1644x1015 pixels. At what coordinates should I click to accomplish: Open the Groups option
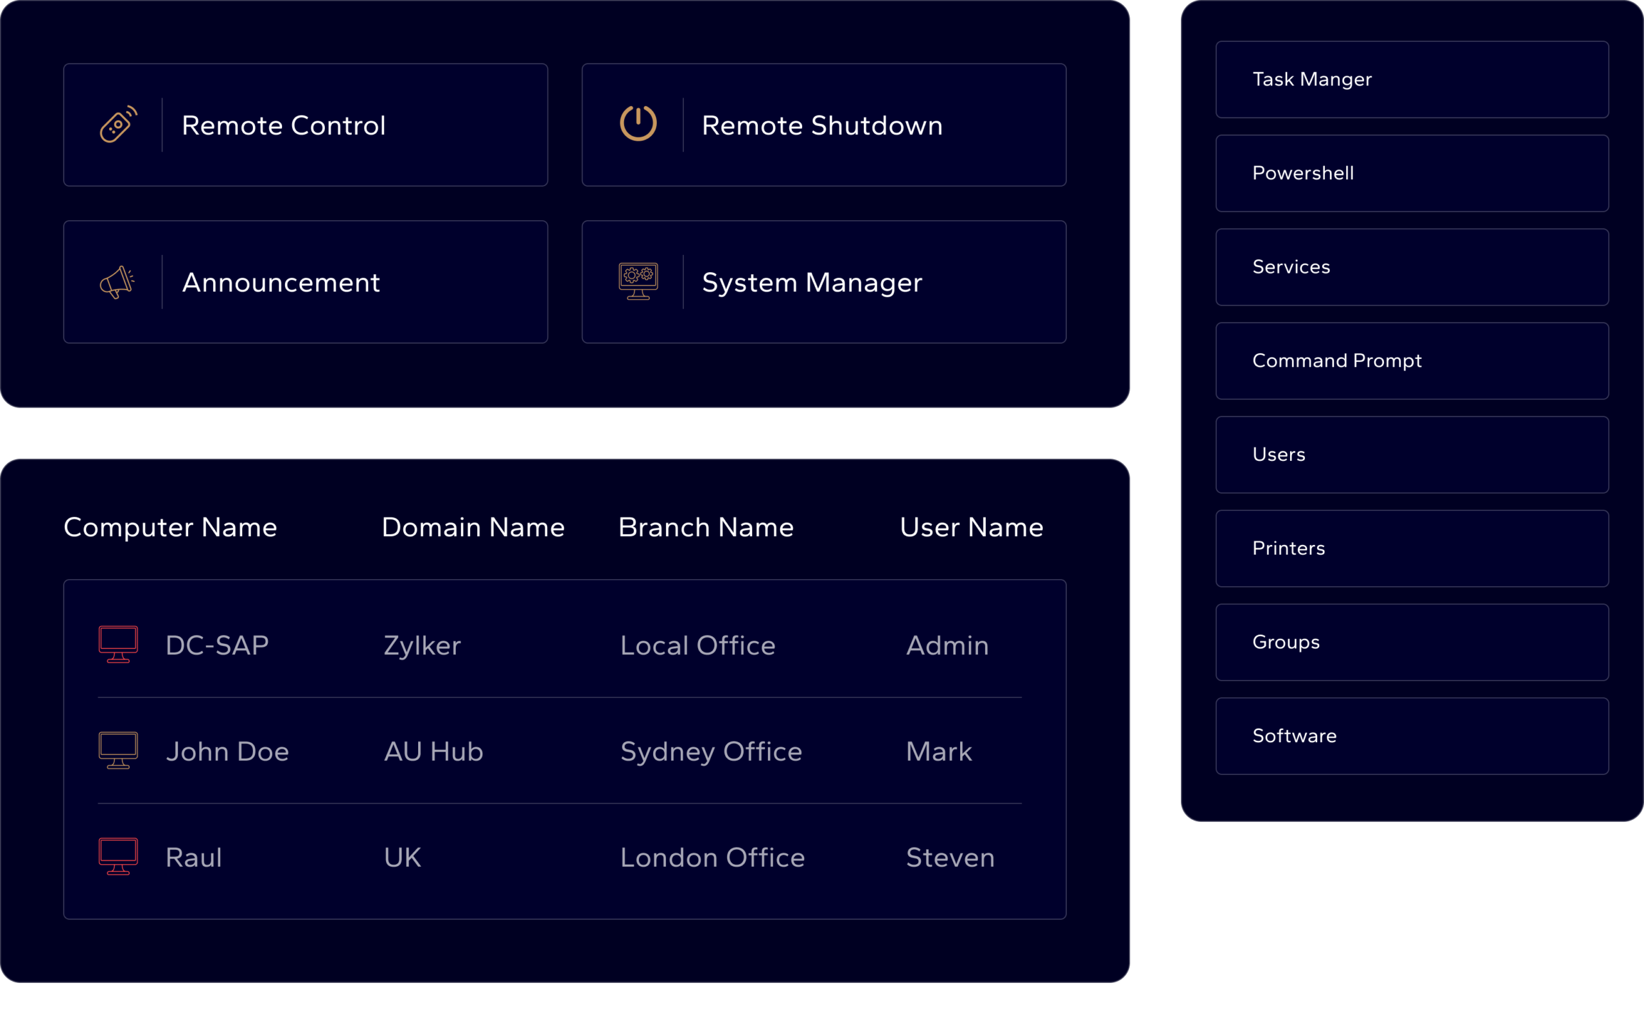tap(1411, 643)
